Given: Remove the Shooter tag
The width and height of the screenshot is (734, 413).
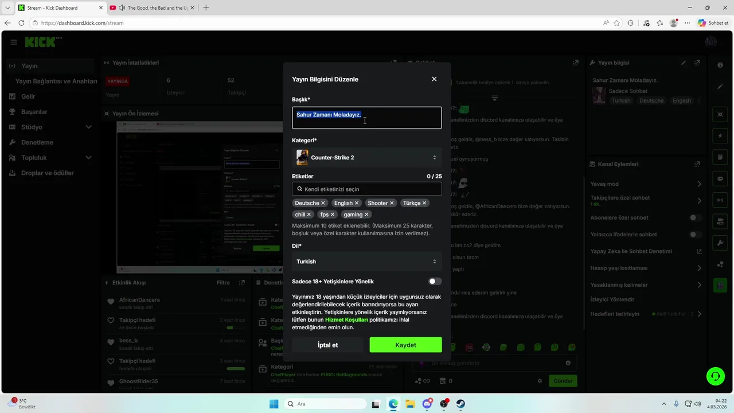Looking at the screenshot, I should [392, 203].
